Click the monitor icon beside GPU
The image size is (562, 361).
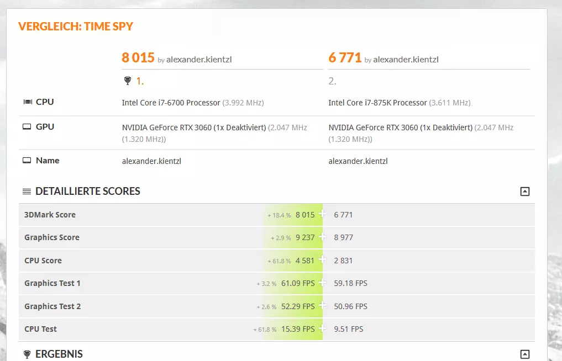point(27,127)
